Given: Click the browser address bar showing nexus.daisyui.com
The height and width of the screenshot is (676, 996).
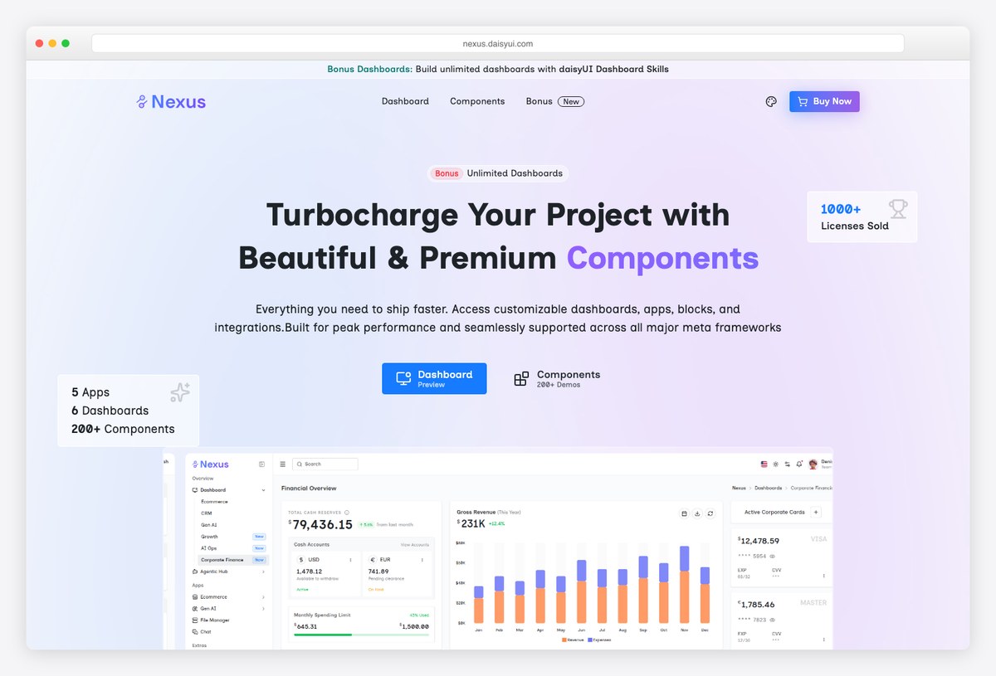Looking at the screenshot, I should (x=498, y=43).
